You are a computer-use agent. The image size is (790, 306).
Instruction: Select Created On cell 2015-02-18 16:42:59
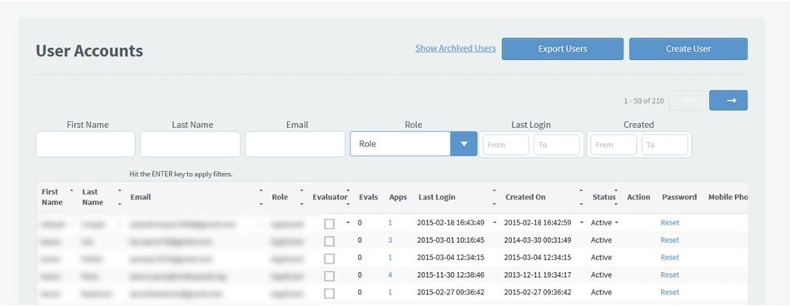coord(538,223)
